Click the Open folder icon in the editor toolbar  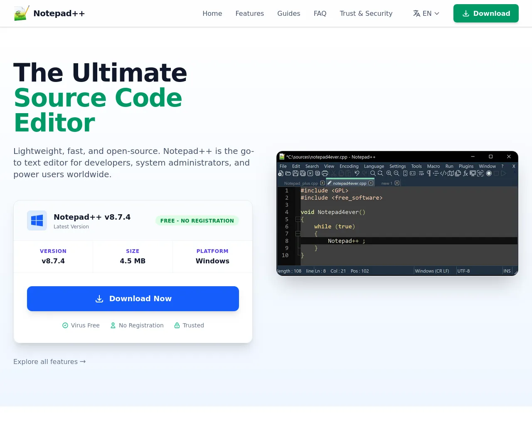(x=288, y=173)
